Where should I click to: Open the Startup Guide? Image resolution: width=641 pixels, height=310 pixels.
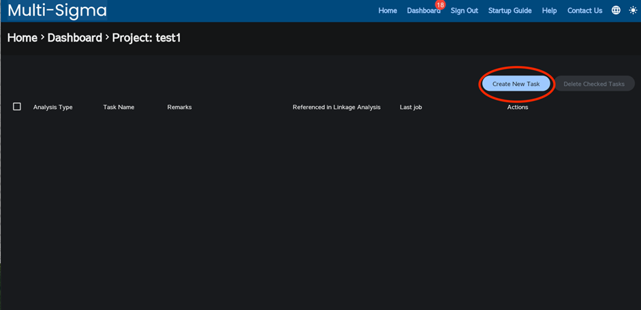pyautogui.click(x=510, y=11)
